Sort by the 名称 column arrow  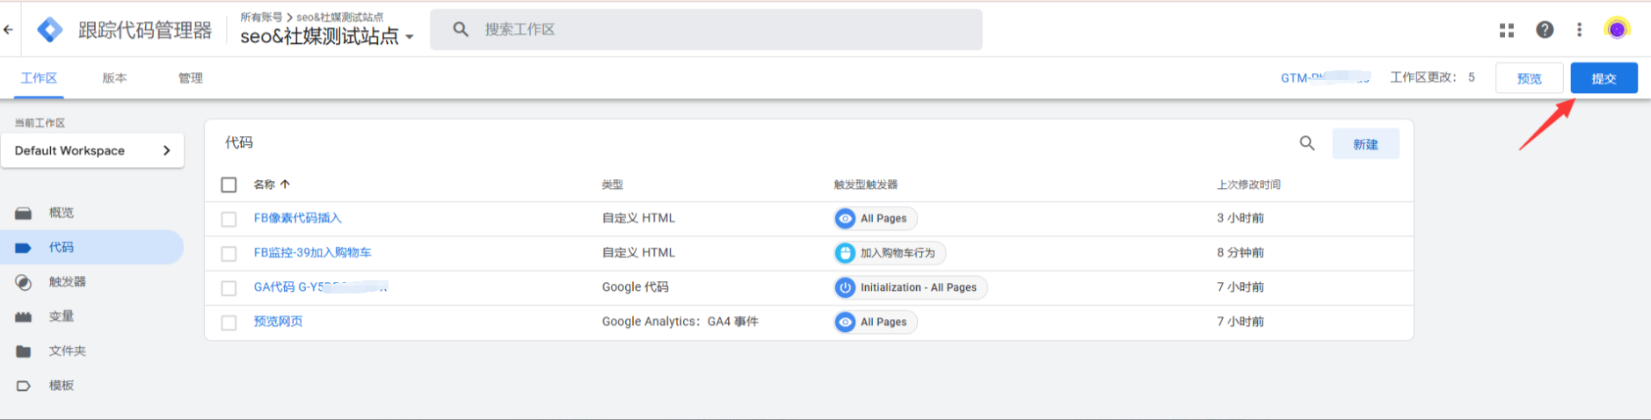click(x=285, y=185)
